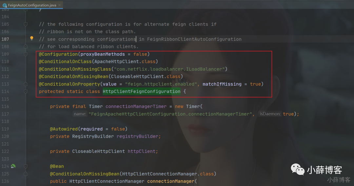Click the lightbulb intention icon on line 107

click(31, 39)
